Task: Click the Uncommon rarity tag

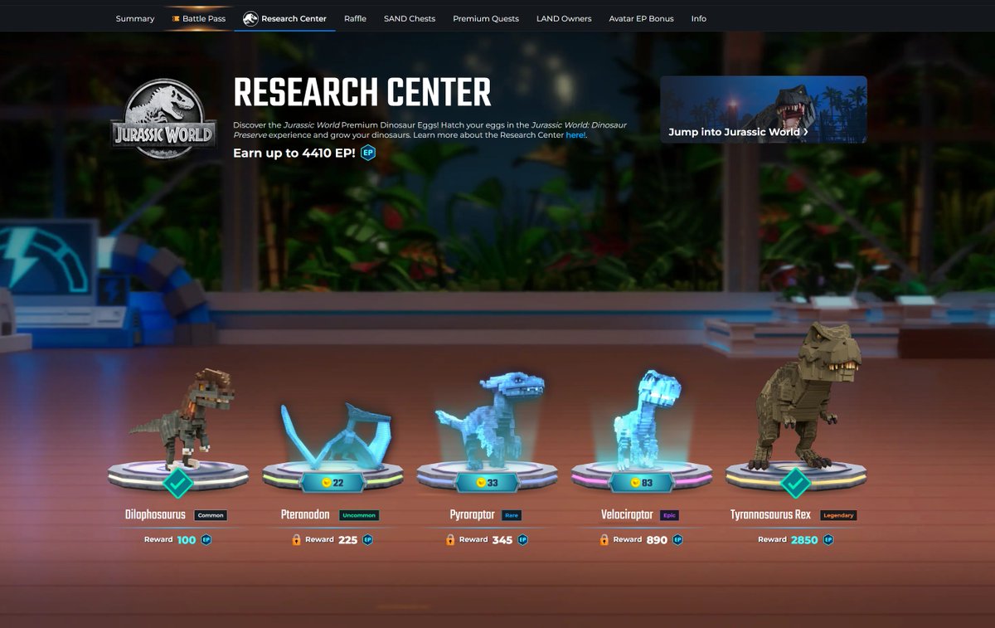Action: (x=358, y=515)
